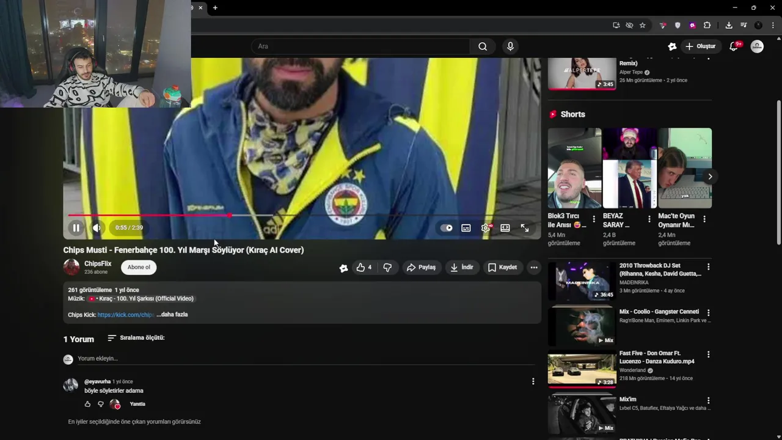782x440 pixels.
Task: Like the video with thumbs up
Action: pyautogui.click(x=364, y=267)
